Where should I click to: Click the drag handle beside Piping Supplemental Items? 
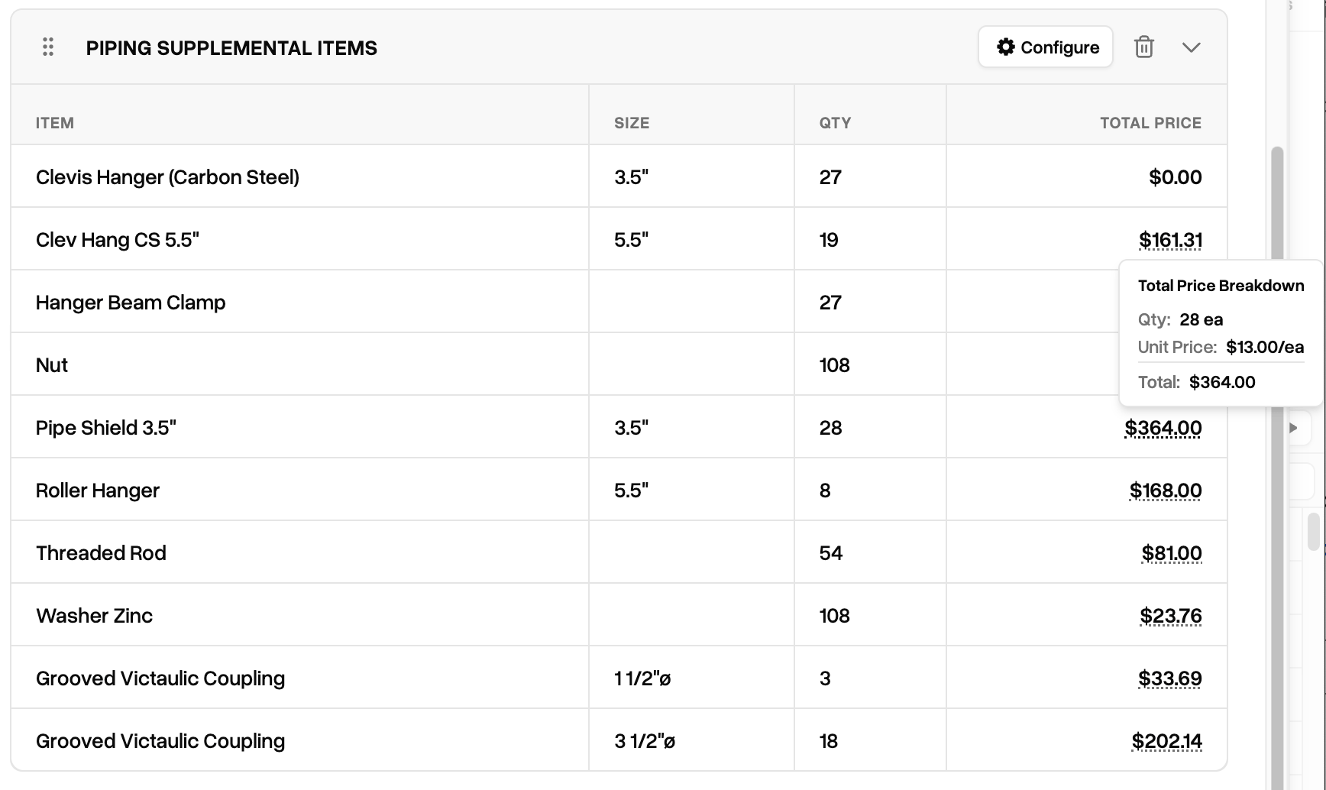48,47
